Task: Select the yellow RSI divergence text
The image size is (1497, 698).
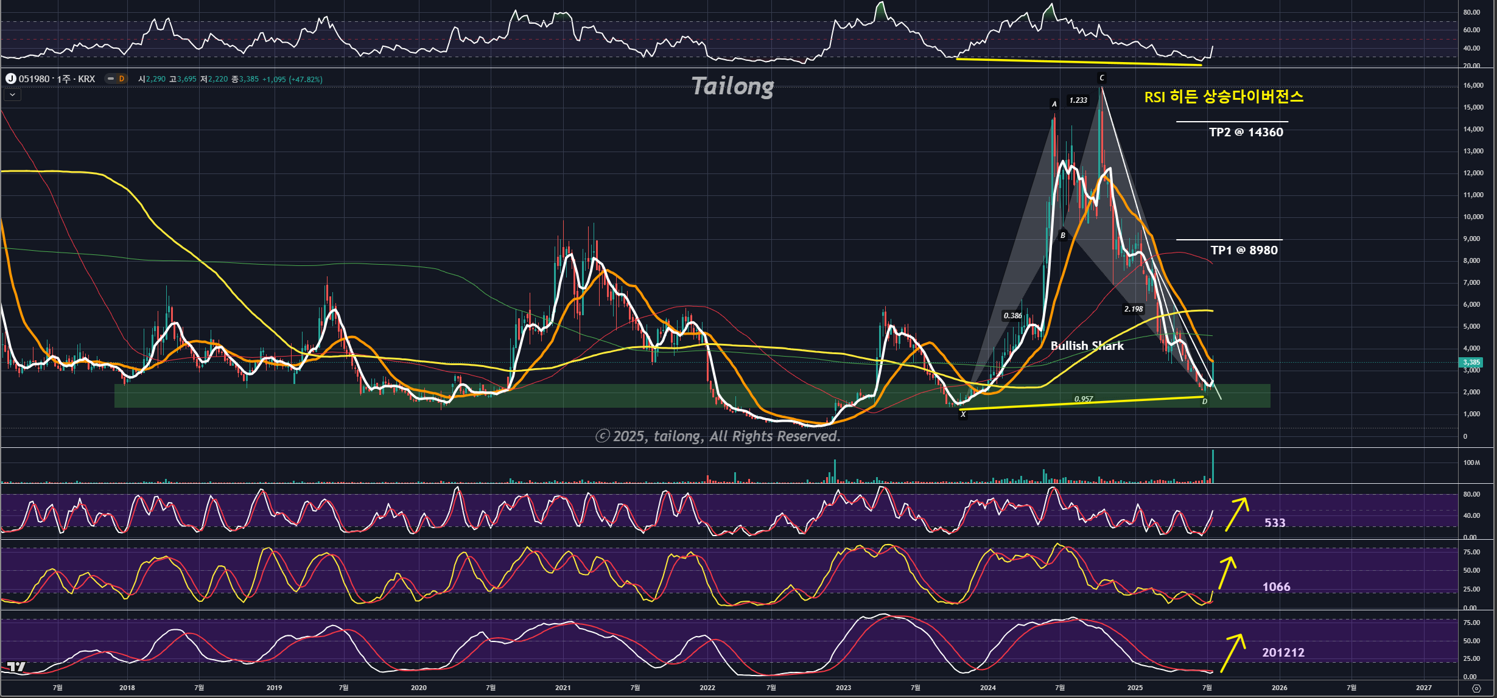Action: pyautogui.click(x=1223, y=97)
